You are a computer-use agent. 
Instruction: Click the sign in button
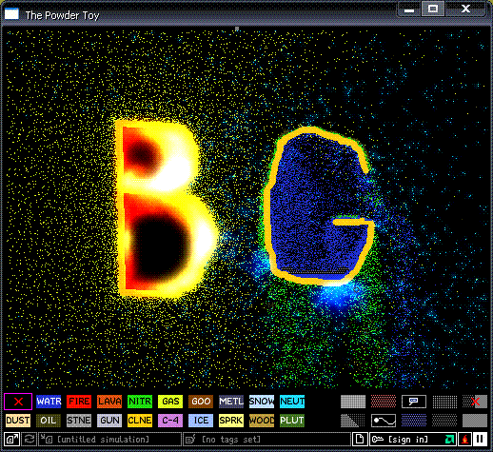pos(413,440)
